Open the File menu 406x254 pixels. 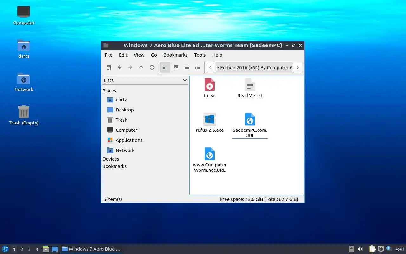point(108,55)
